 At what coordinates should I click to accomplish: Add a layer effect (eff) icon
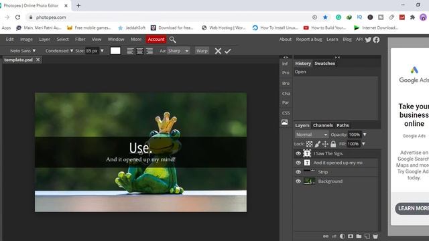pos(334,236)
